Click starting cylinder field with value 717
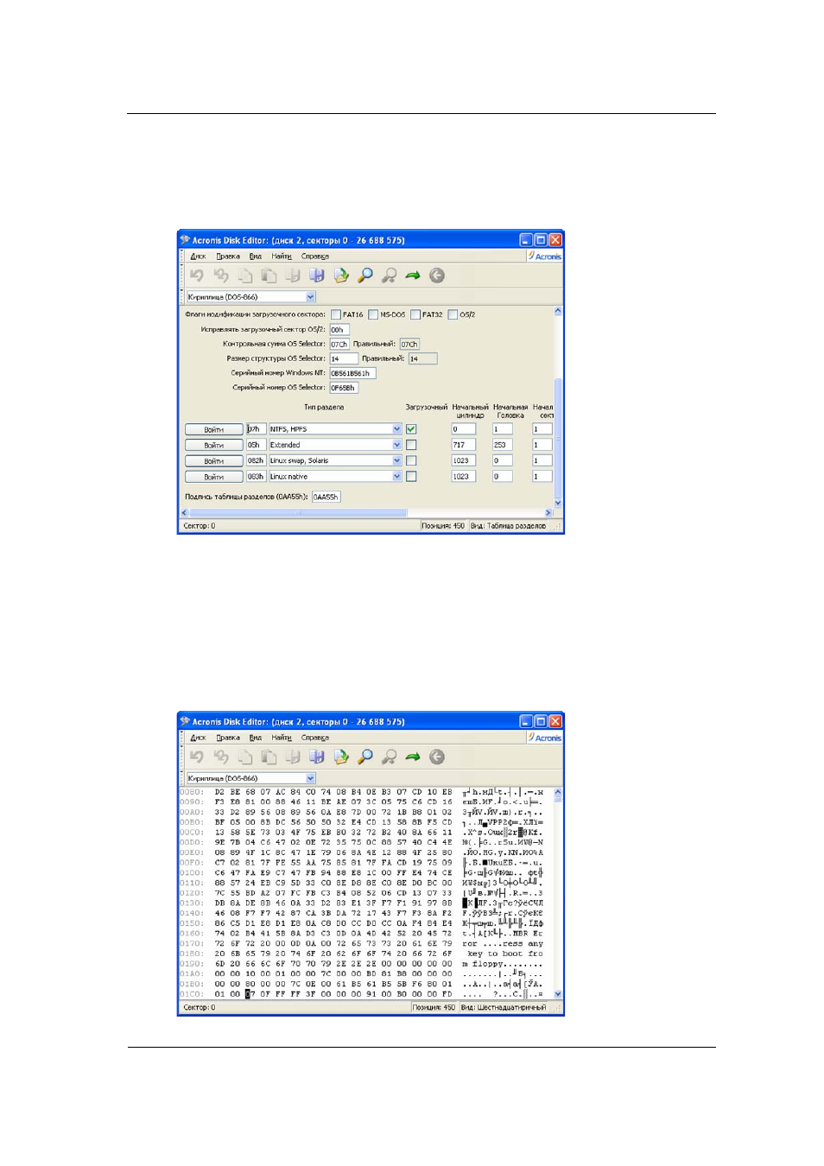This screenshot has width=824, height=1166. tap(464, 445)
